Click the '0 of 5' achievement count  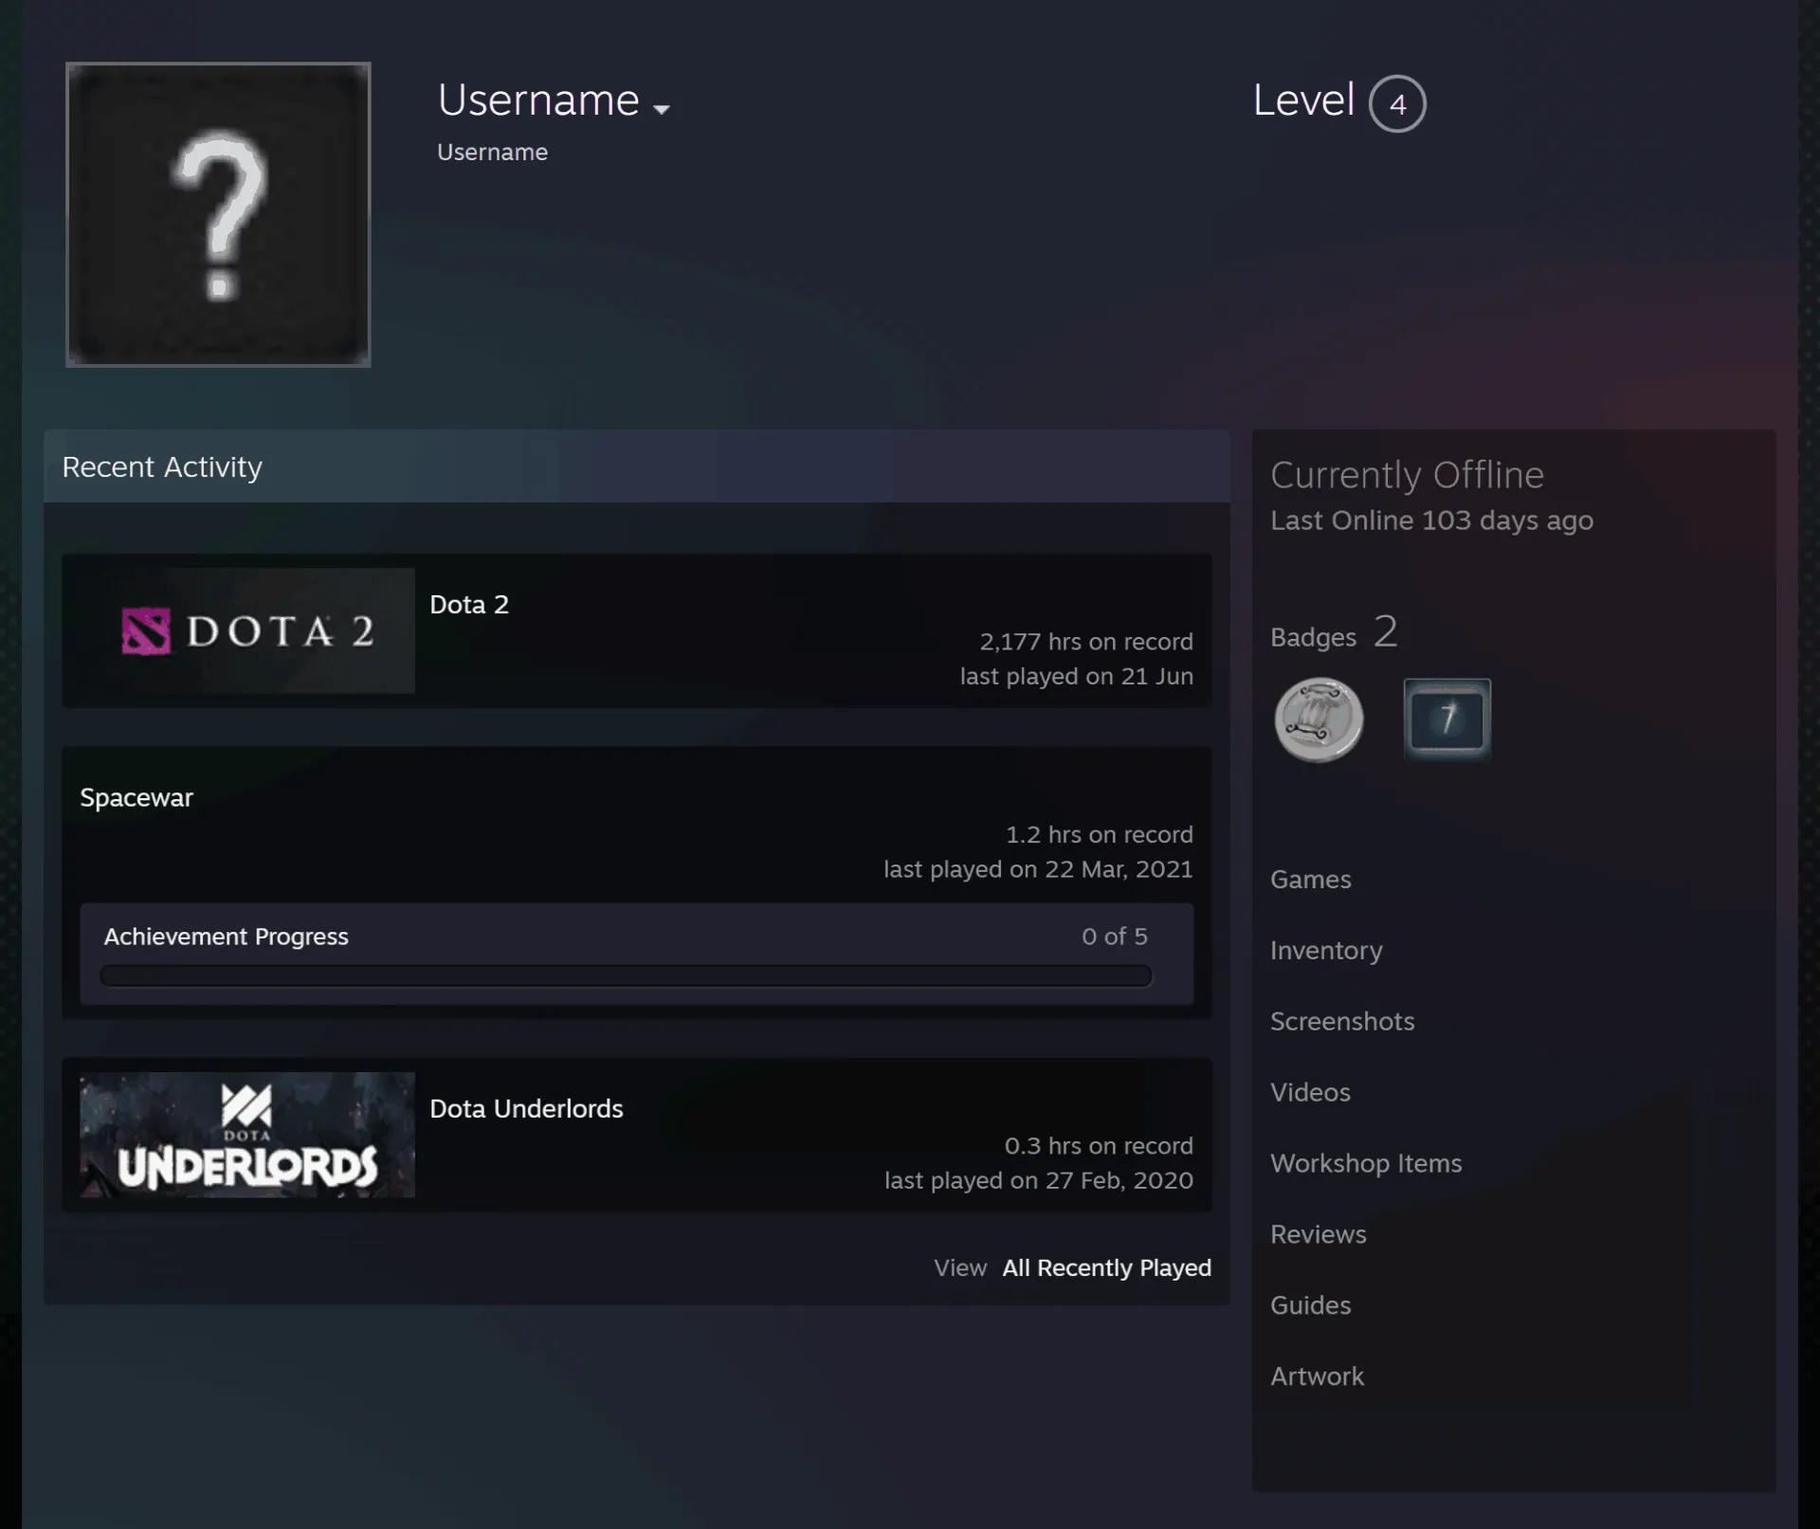click(1115, 937)
